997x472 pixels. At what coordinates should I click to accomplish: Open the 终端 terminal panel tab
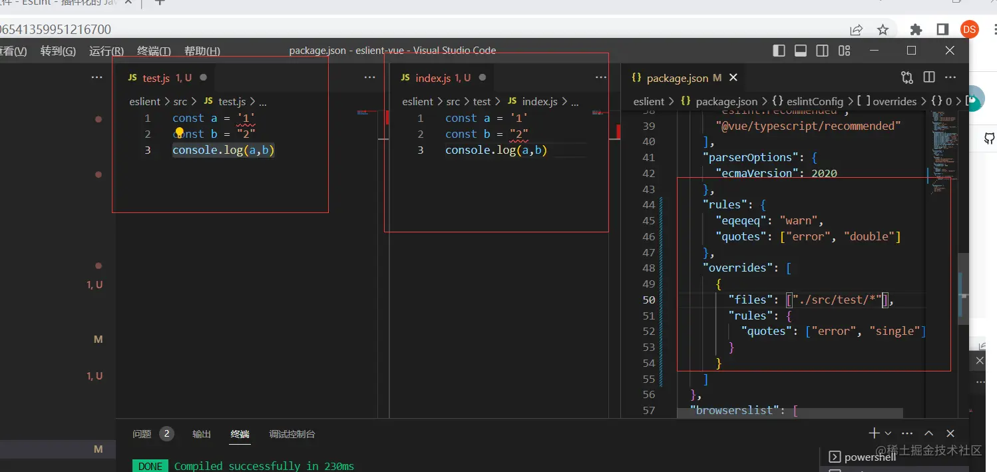pos(240,434)
